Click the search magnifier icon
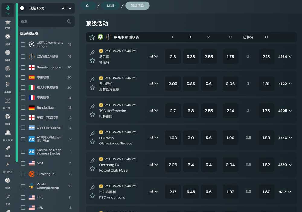 (69, 21)
